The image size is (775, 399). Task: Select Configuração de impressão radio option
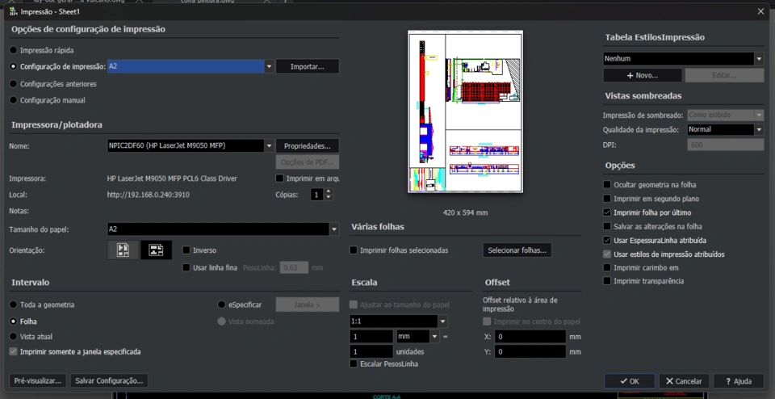(x=14, y=66)
